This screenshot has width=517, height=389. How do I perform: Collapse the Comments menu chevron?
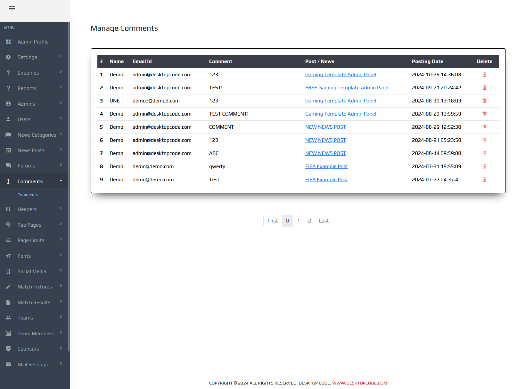coord(61,181)
